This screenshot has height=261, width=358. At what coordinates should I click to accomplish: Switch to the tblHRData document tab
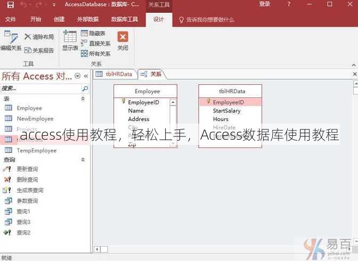[x=115, y=74]
